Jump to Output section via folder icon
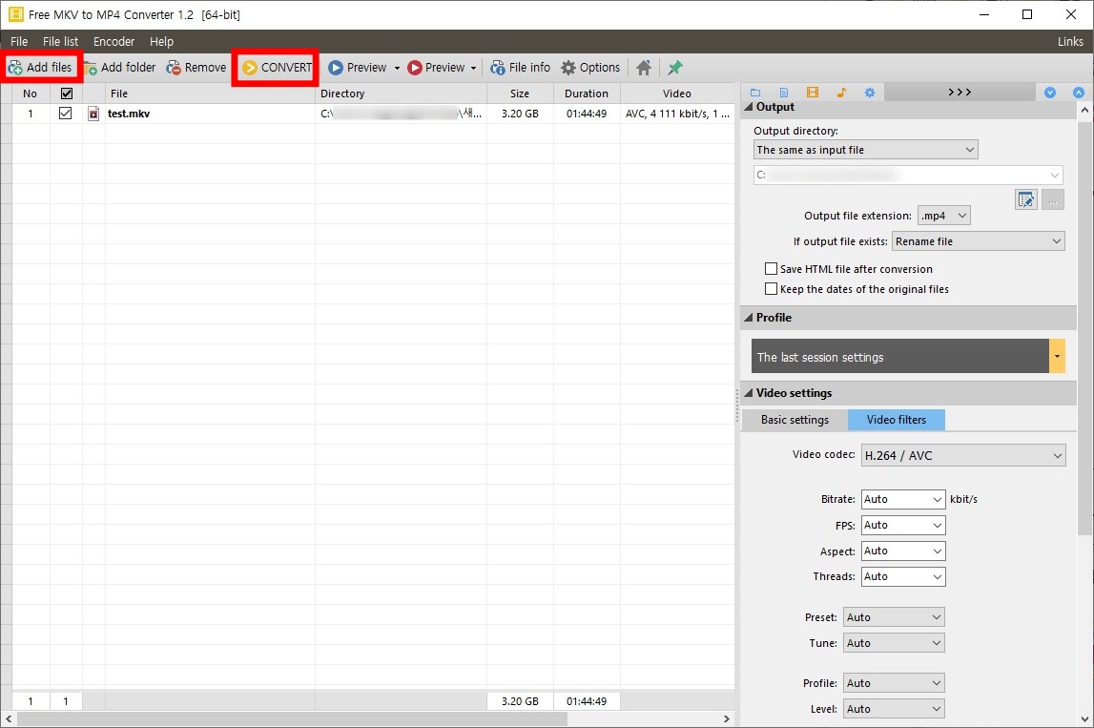This screenshot has height=728, width=1094. tap(754, 93)
